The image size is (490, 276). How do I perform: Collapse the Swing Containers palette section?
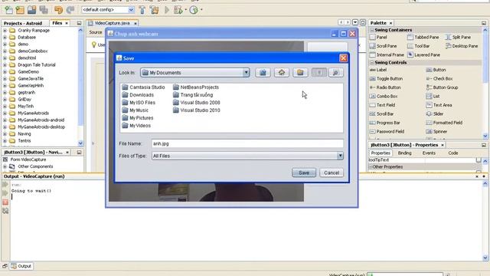point(372,30)
